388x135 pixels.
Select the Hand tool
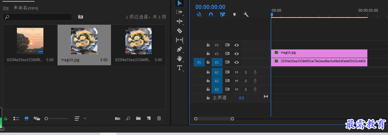click(180, 58)
